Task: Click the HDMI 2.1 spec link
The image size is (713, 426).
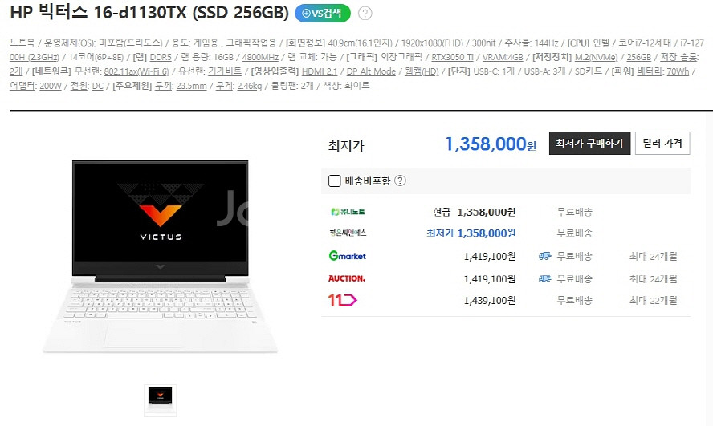Action: 320,71
